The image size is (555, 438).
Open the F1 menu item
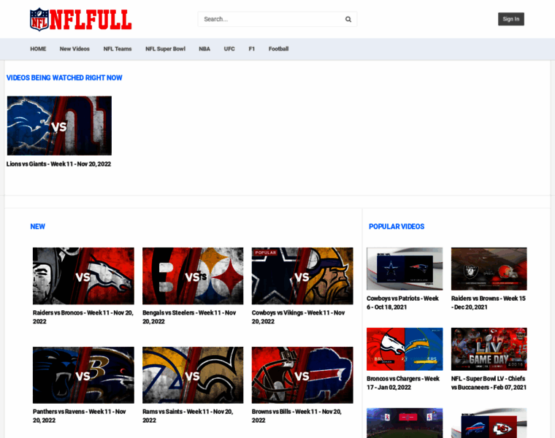[x=252, y=49]
